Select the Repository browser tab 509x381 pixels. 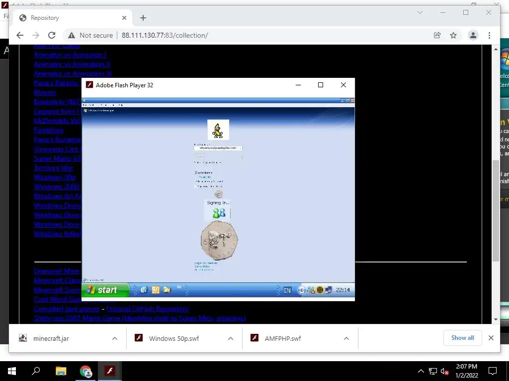click(73, 18)
